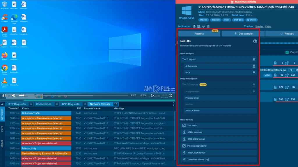Enter fullscreen mode for the VM video
Viewport: 298px width, 167px height.
point(171,95)
